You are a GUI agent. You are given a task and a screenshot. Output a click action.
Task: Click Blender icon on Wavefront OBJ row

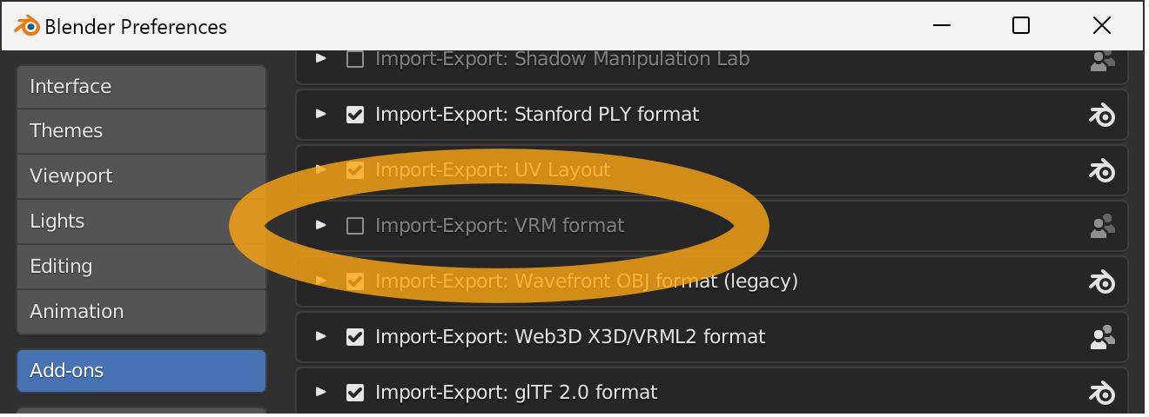click(1103, 281)
